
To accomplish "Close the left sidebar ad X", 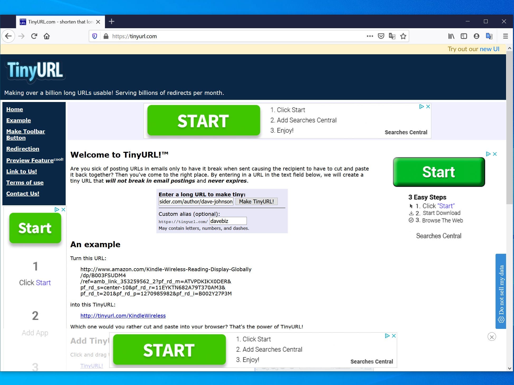I will [63, 209].
